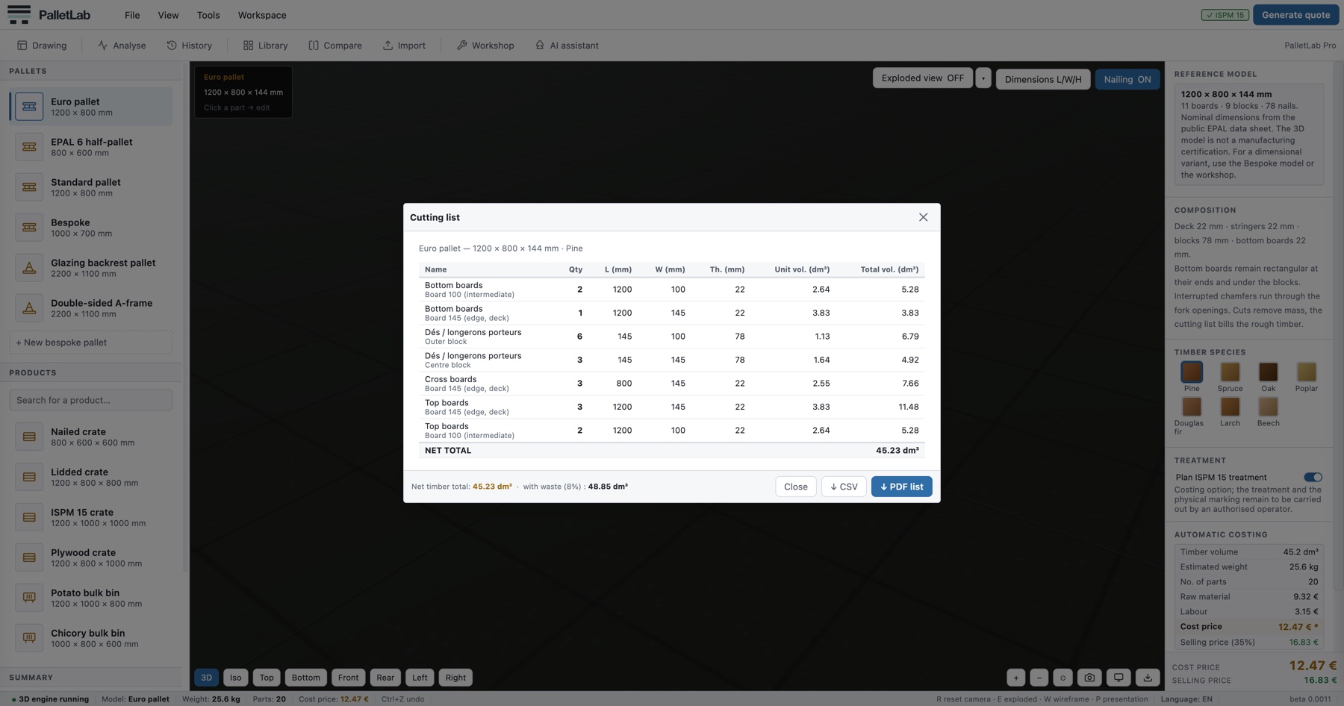This screenshot has width=1344, height=706.
Task: Open the Tools menu
Action: [208, 15]
